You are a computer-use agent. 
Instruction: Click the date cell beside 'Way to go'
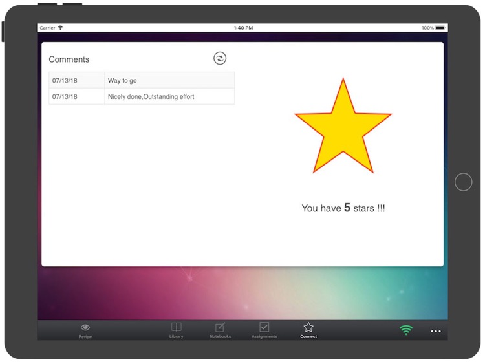coord(77,80)
